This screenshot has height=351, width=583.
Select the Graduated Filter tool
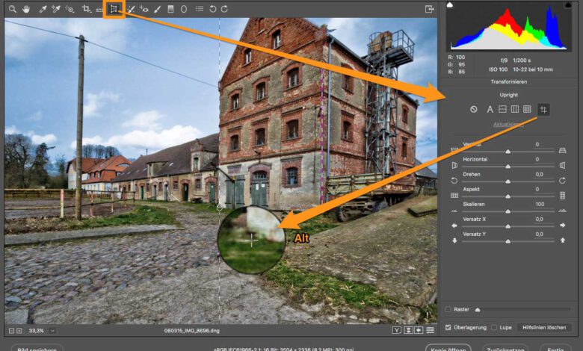pyautogui.click(x=170, y=9)
